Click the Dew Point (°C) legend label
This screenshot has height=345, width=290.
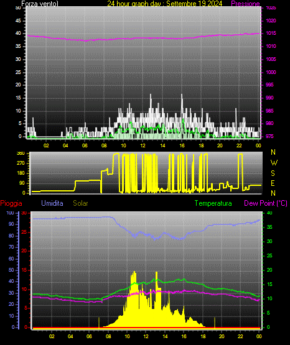(266, 203)
